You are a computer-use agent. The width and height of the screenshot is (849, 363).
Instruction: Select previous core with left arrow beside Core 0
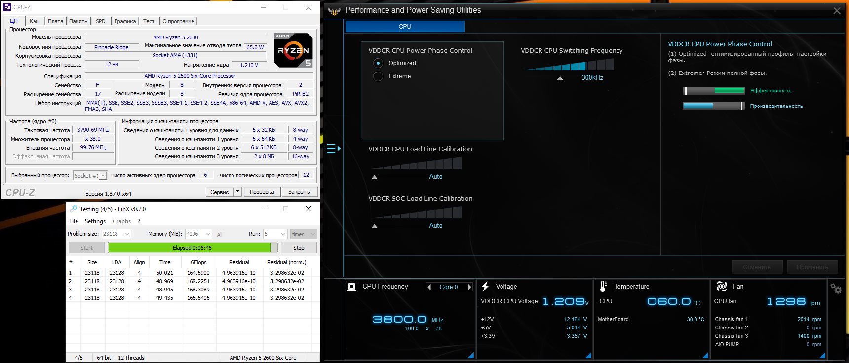click(x=429, y=287)
